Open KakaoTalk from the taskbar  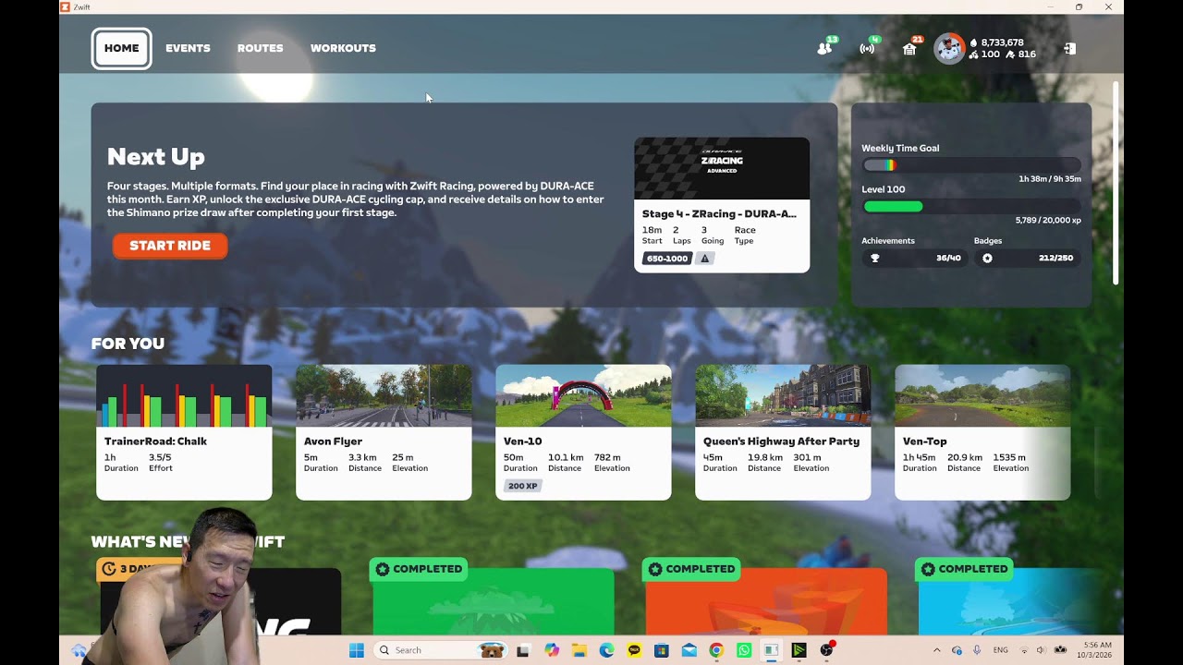[634, 650]
